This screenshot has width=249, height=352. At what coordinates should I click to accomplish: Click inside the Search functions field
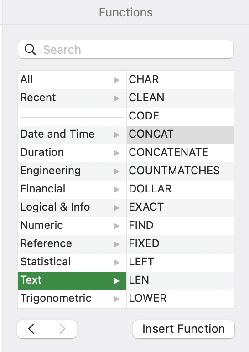[x=126, y=49]
